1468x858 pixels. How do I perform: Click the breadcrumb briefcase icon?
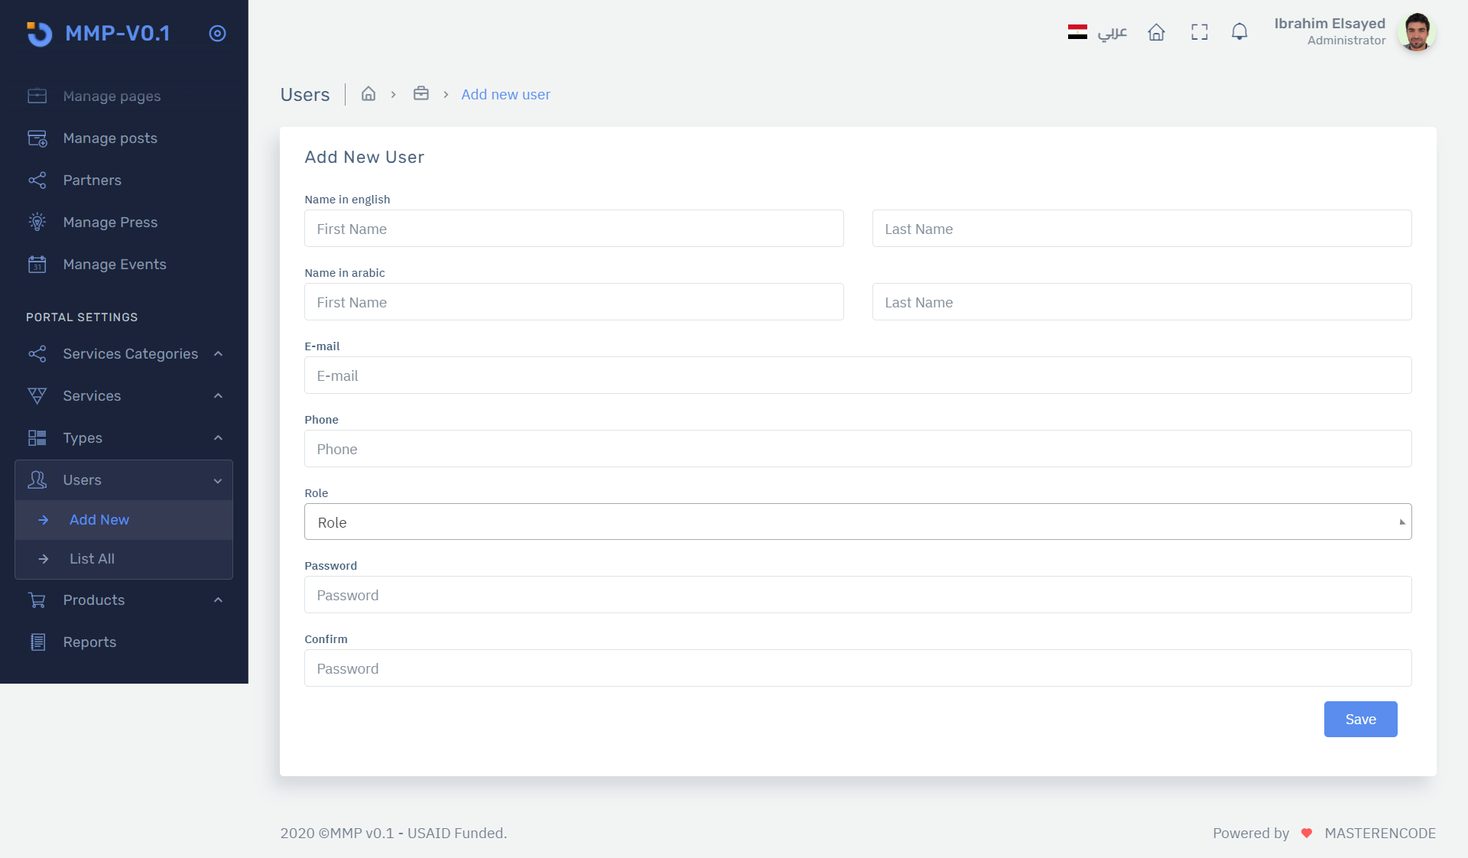click(421, 94)
